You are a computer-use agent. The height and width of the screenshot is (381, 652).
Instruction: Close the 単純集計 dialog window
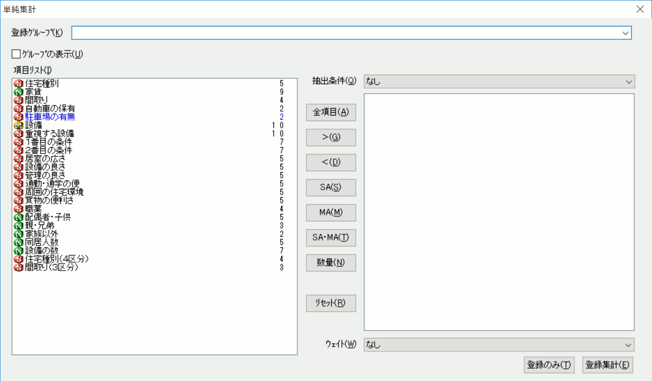[x=640, y=9]
